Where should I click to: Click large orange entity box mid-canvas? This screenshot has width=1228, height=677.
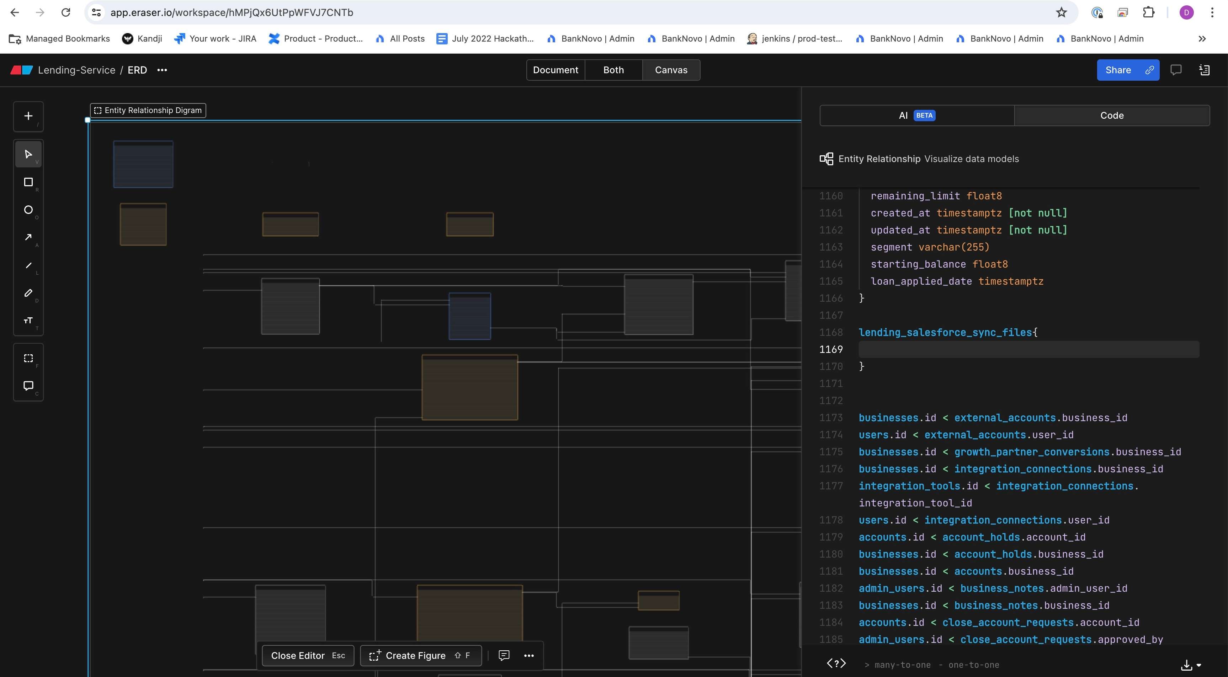coord(469,387)
